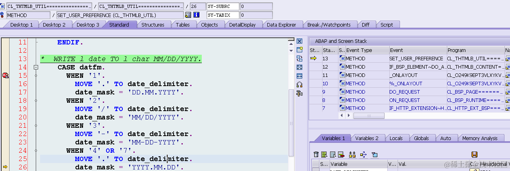Open the Objects tab
The image size is (510, 171).
209,25
